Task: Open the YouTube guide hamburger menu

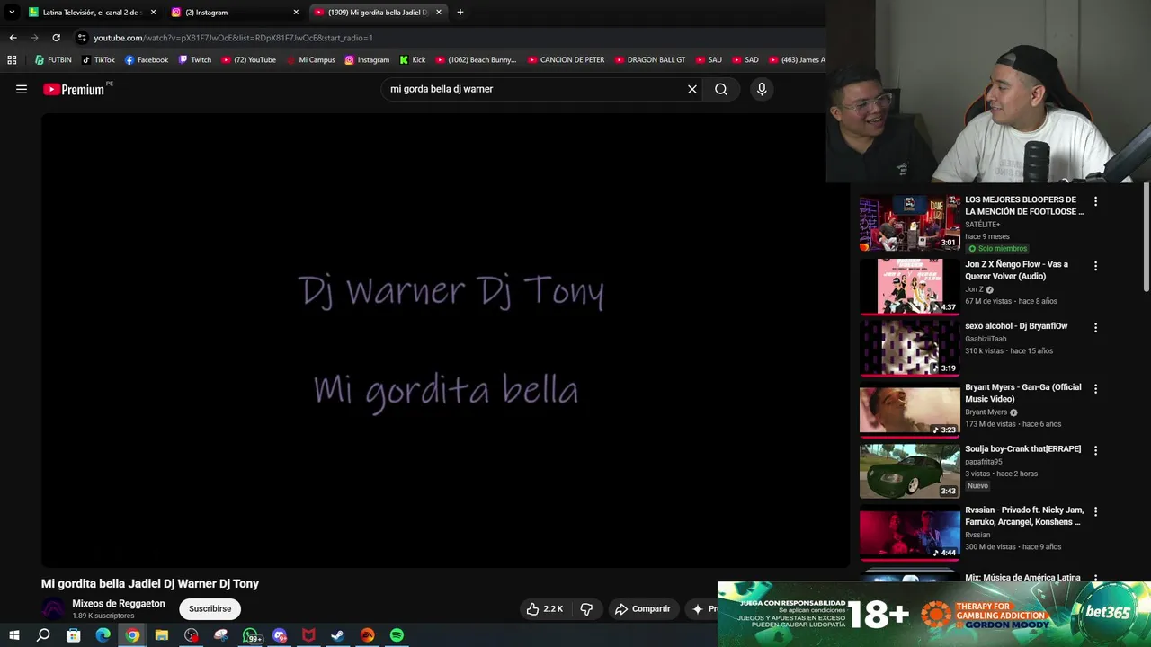Action: 22,89
